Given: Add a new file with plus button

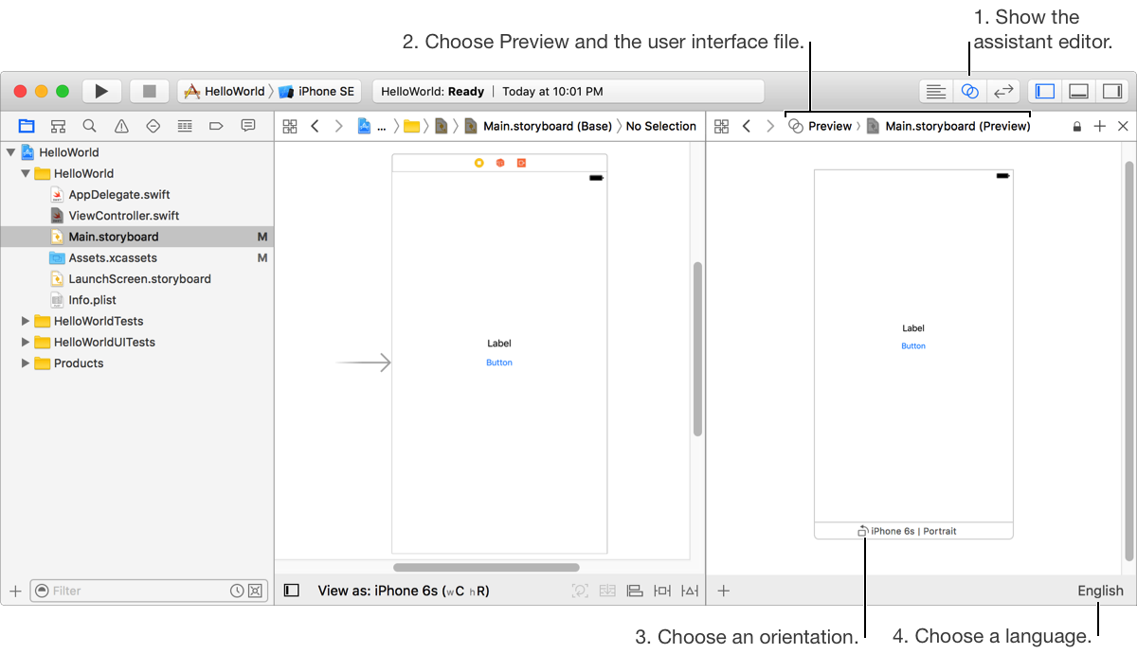Looking at the screenshot, I should (15, 591).
